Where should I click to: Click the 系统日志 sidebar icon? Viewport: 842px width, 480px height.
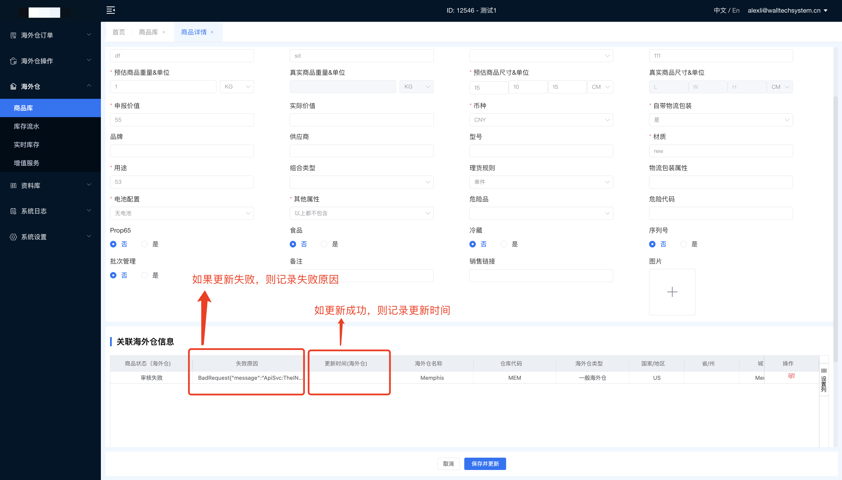tap(13, 211)
